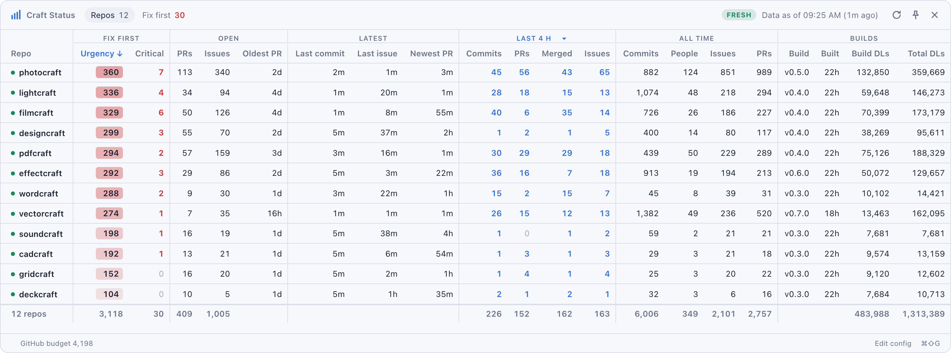Close the Craft Status panel

934,15
